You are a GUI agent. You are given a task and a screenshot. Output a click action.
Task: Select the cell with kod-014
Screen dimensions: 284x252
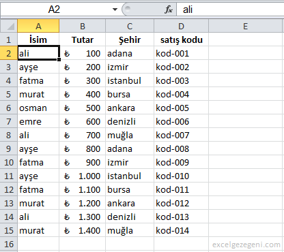181,230
